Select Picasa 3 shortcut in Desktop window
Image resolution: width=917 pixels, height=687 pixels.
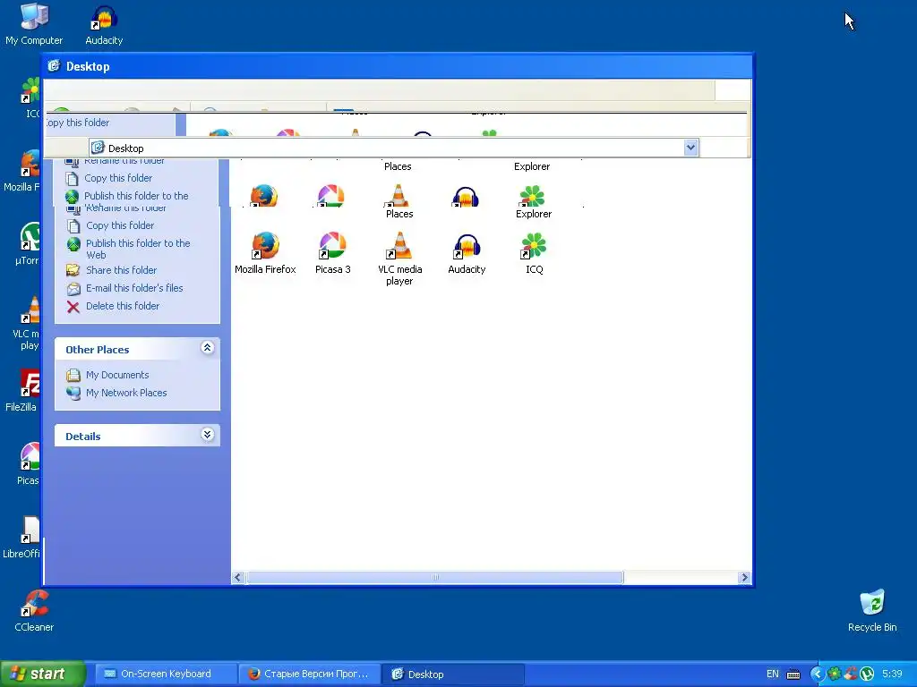333,253
